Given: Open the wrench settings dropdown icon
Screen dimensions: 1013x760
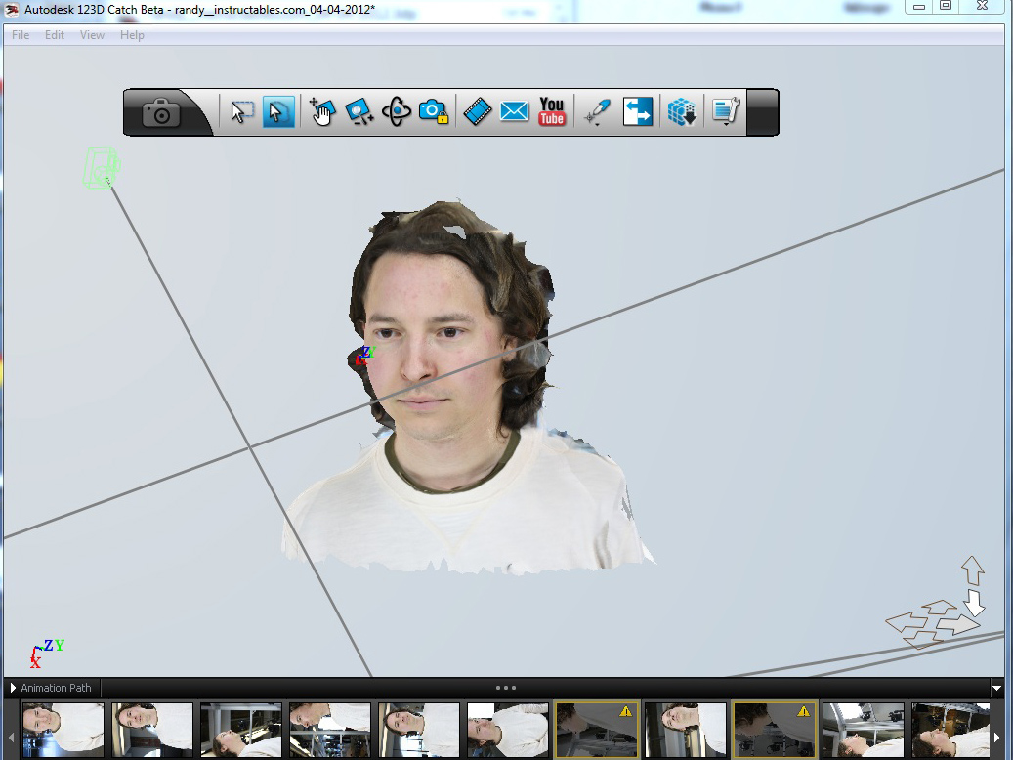Looking at the screenshot, I should click(726, 111).
